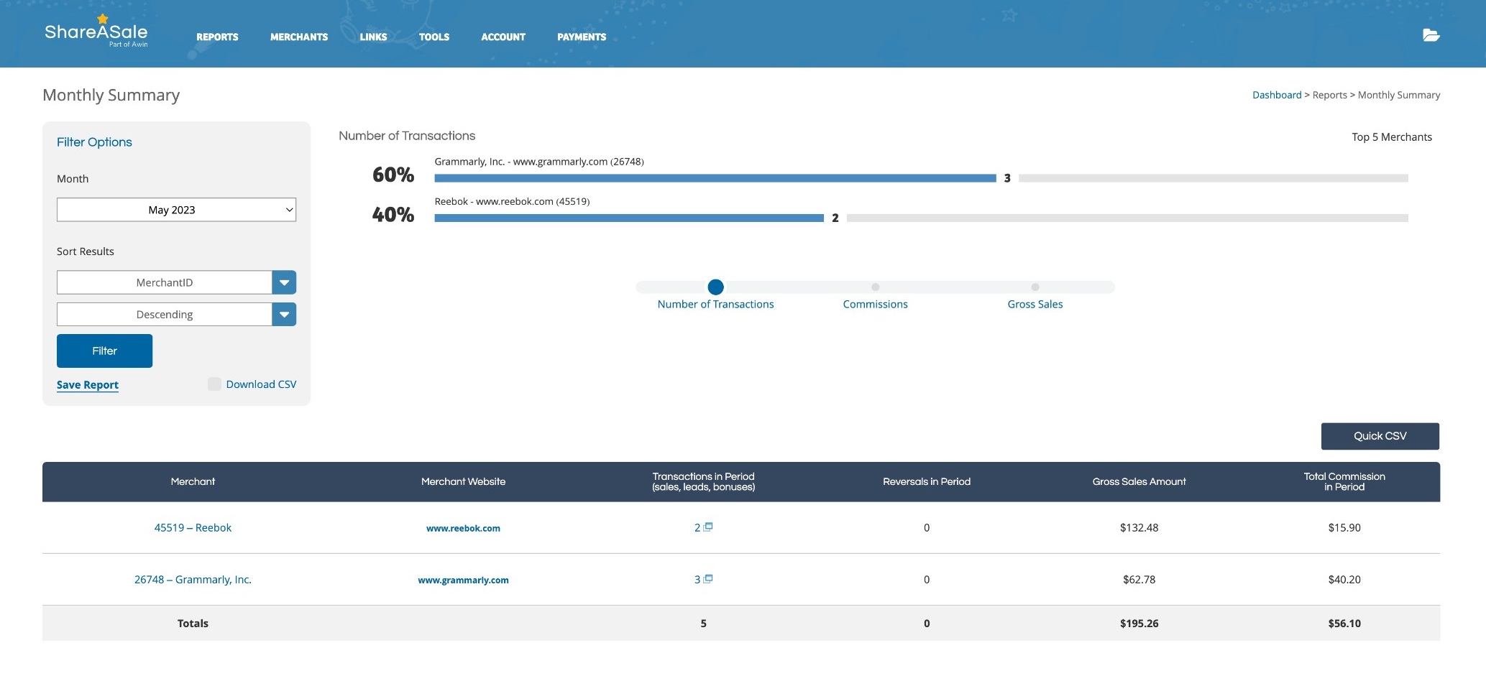Expand the MerchantID sort dropdown arrow
Screen dimensions: 1486x676
(284, 282)
